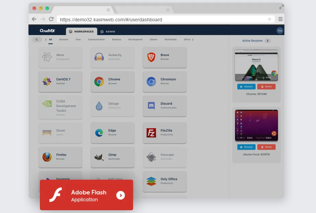The image size is (316, 213).
Task: Switch to the inactive second browser tab
Action: coord(144,9)
